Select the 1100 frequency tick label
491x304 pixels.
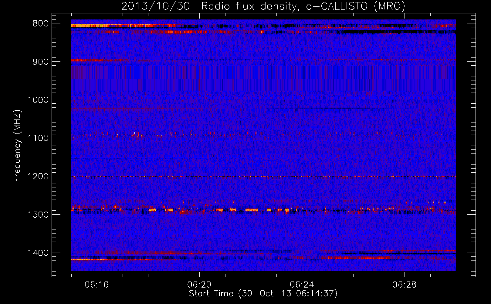pos(38,138)
